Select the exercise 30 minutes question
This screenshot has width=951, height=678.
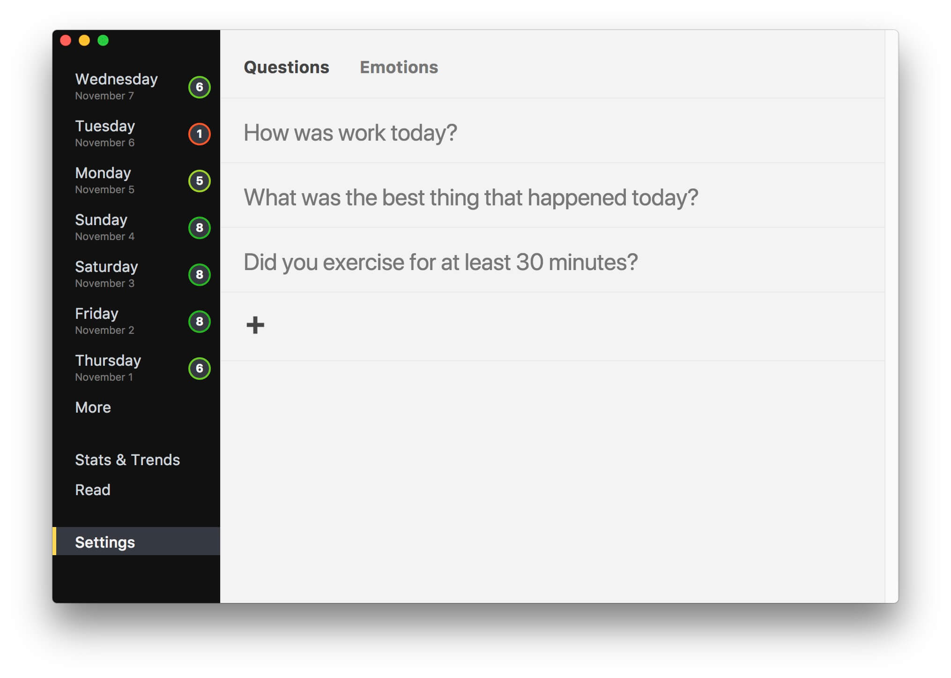[x=440, y=262]
